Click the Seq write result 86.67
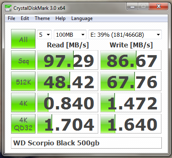The width and height of the screenshot is (172, 158). [131, 60]
